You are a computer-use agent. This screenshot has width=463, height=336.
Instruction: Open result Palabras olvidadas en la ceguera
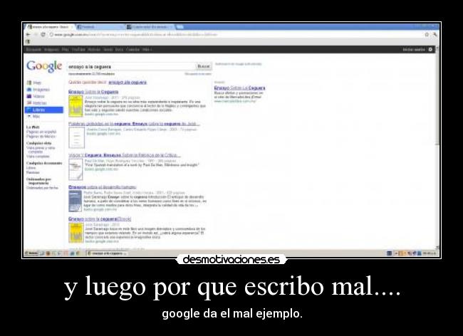[134, 124]
